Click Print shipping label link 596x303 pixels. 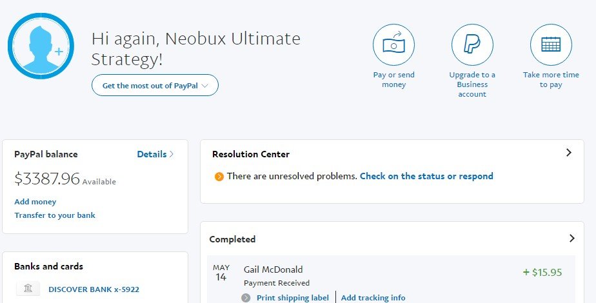click(x=292, y=298)
